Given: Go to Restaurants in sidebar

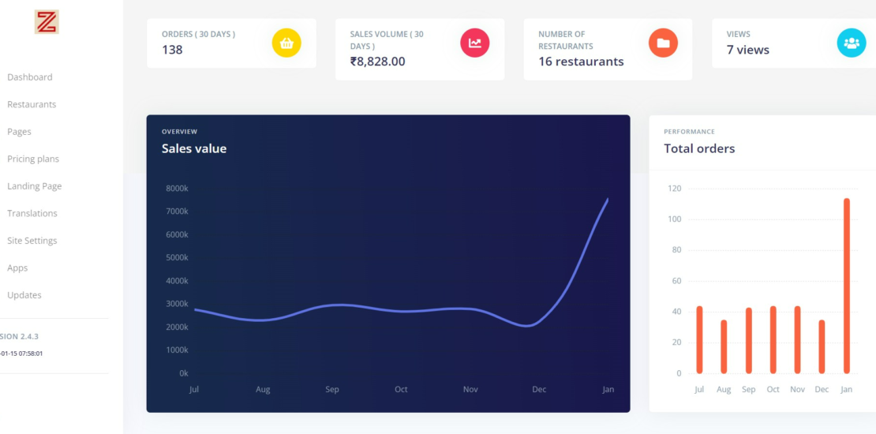Looking at the screenshot, I should (32, 104).
